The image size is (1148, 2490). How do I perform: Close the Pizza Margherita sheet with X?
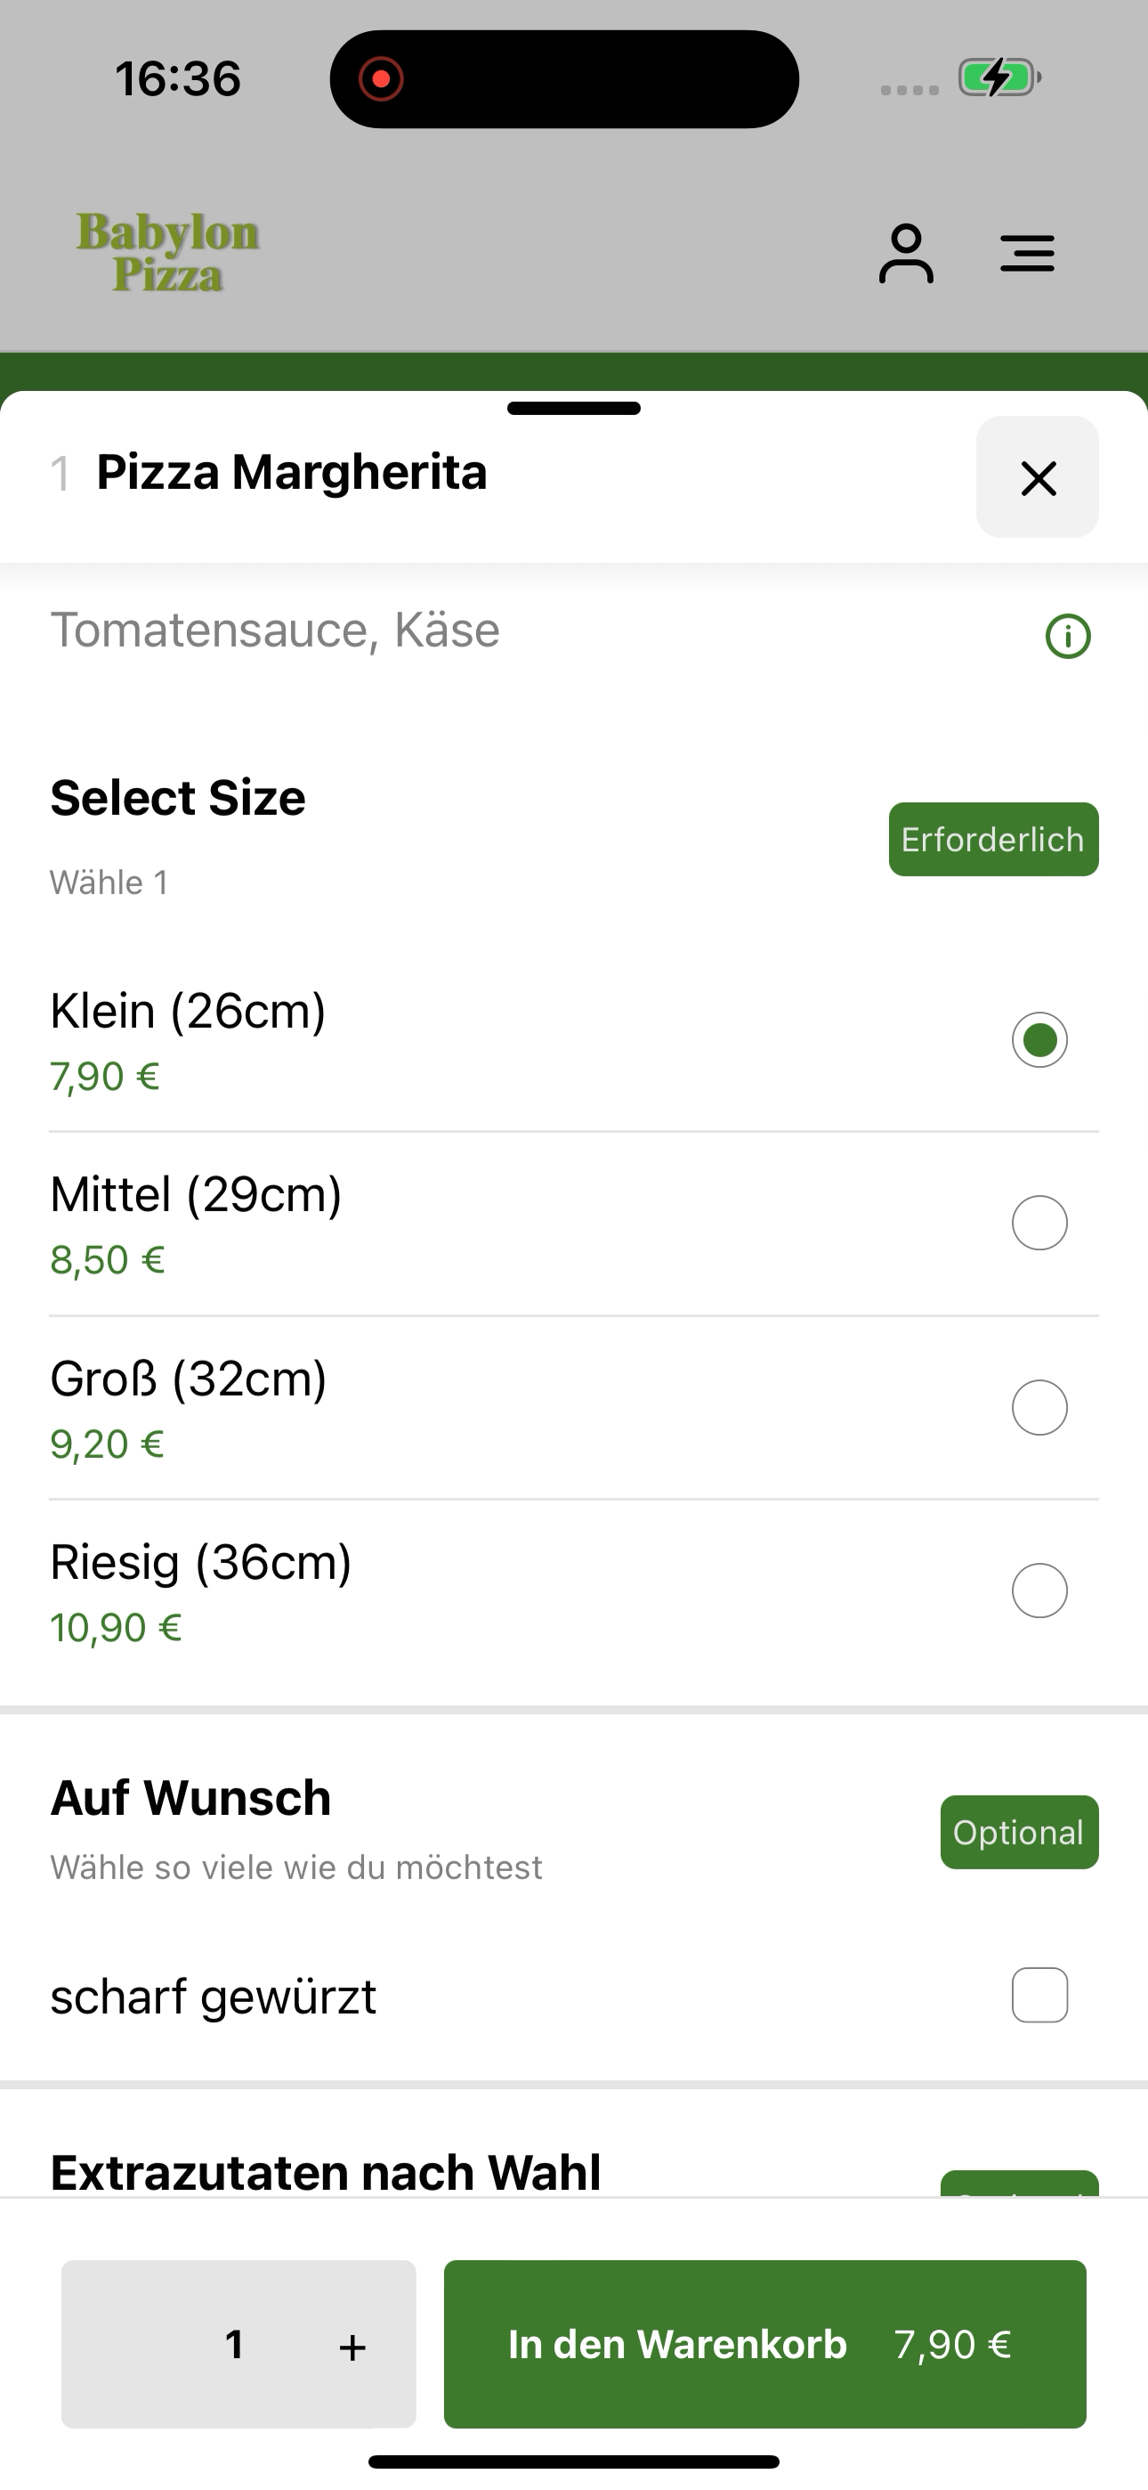1037,477
